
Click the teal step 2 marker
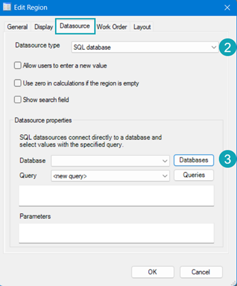pyautogui.click(x=228, y=47)
